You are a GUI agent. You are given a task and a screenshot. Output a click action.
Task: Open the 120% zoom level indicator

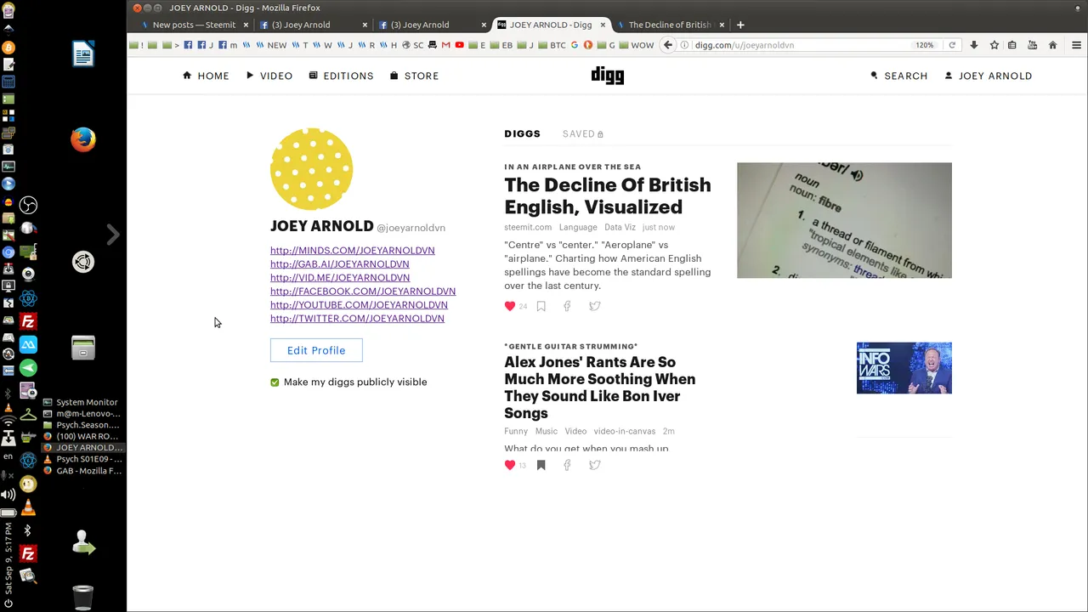click(x=925, y=45)
